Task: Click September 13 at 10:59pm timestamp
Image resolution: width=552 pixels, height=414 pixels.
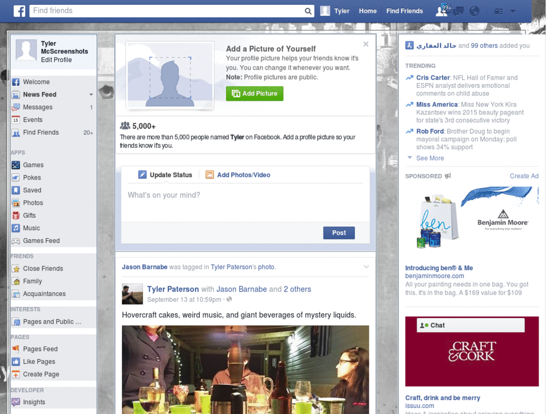Action: [184, 300]
